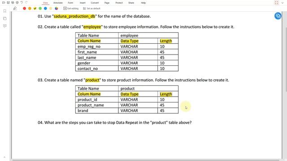Click "Colum Name" header in employee table

coord(89,41)
